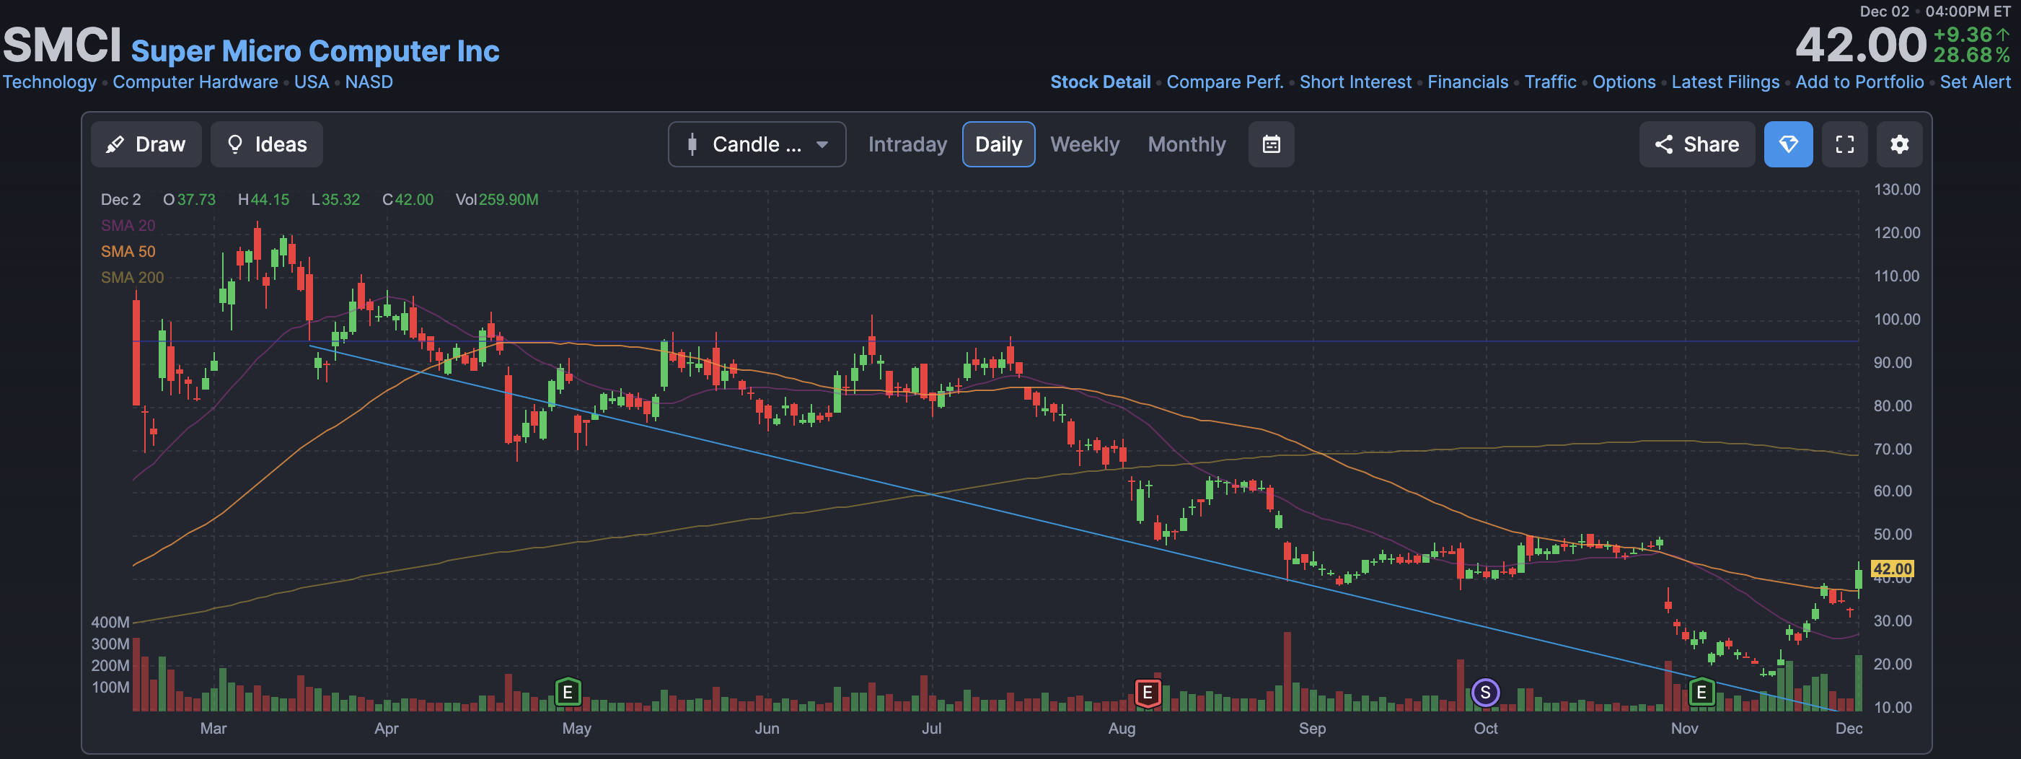
Task: Open the calendar date range picker
Action: click(1271, 144)
